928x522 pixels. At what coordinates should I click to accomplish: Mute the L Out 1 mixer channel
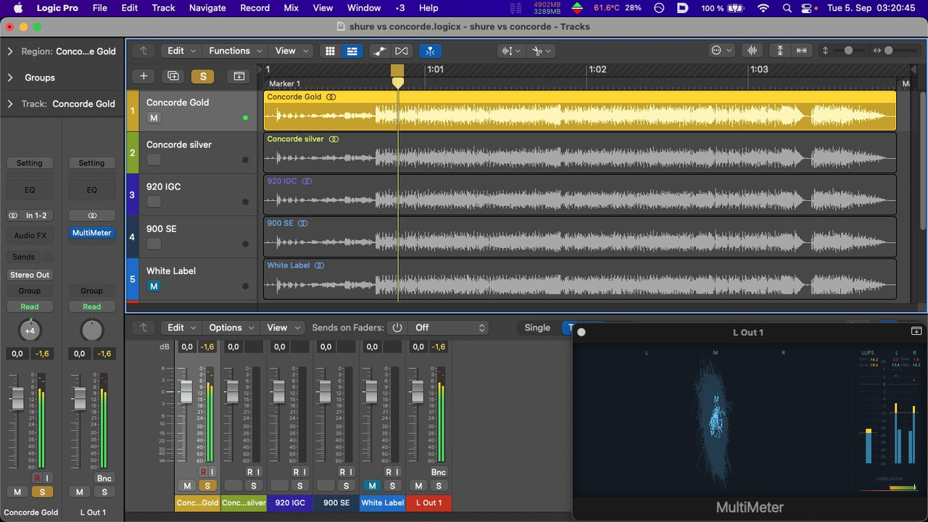point(418,486)
